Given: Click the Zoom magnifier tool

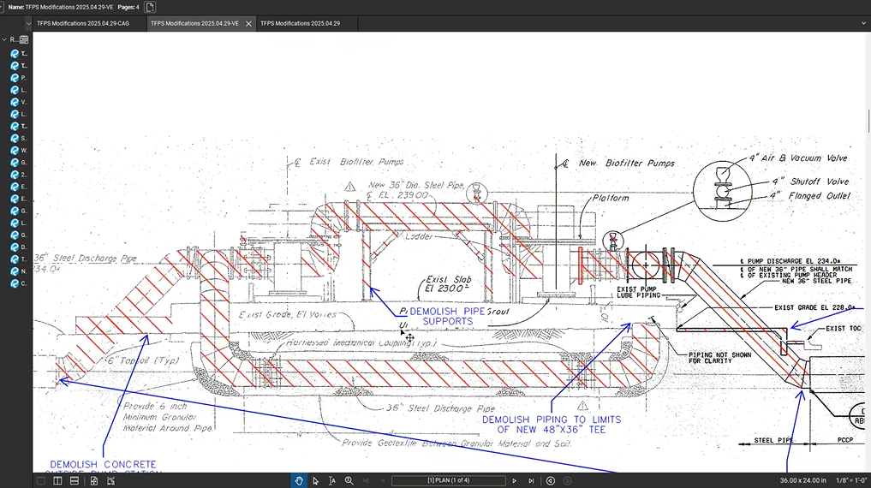Looking at the screenshot, I should point(349,481).
